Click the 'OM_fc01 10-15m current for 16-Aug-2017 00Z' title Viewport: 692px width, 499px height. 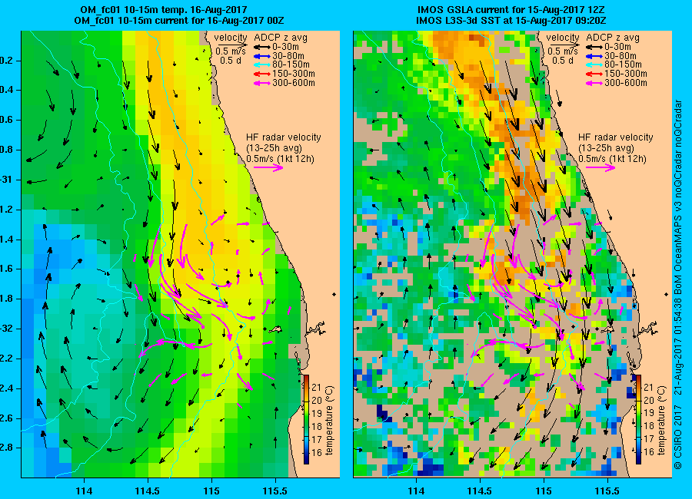pos(179,21)
